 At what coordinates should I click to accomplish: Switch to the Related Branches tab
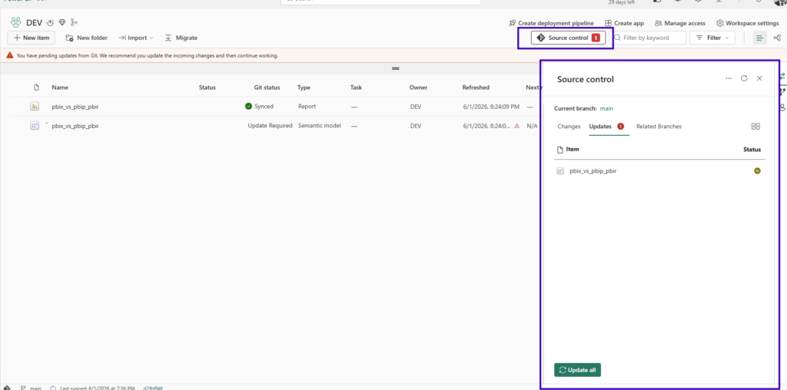(x=659, y=127)
